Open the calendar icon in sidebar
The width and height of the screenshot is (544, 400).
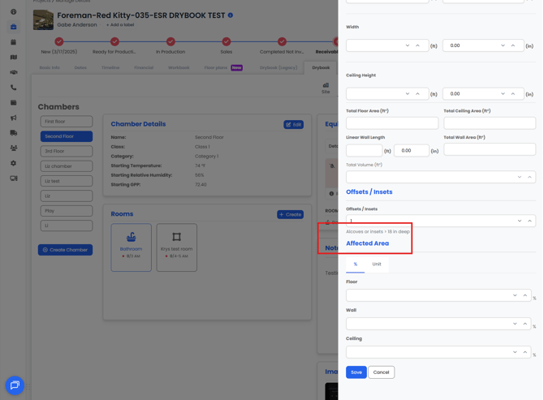point(14,42)
